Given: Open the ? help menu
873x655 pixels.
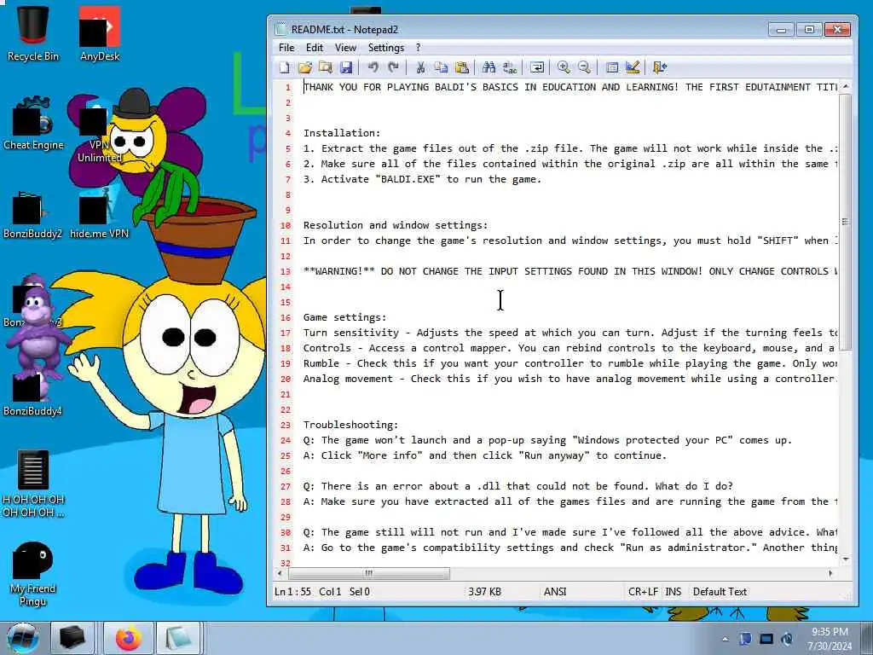Looking at the screenshot, I should pos(418,48).
